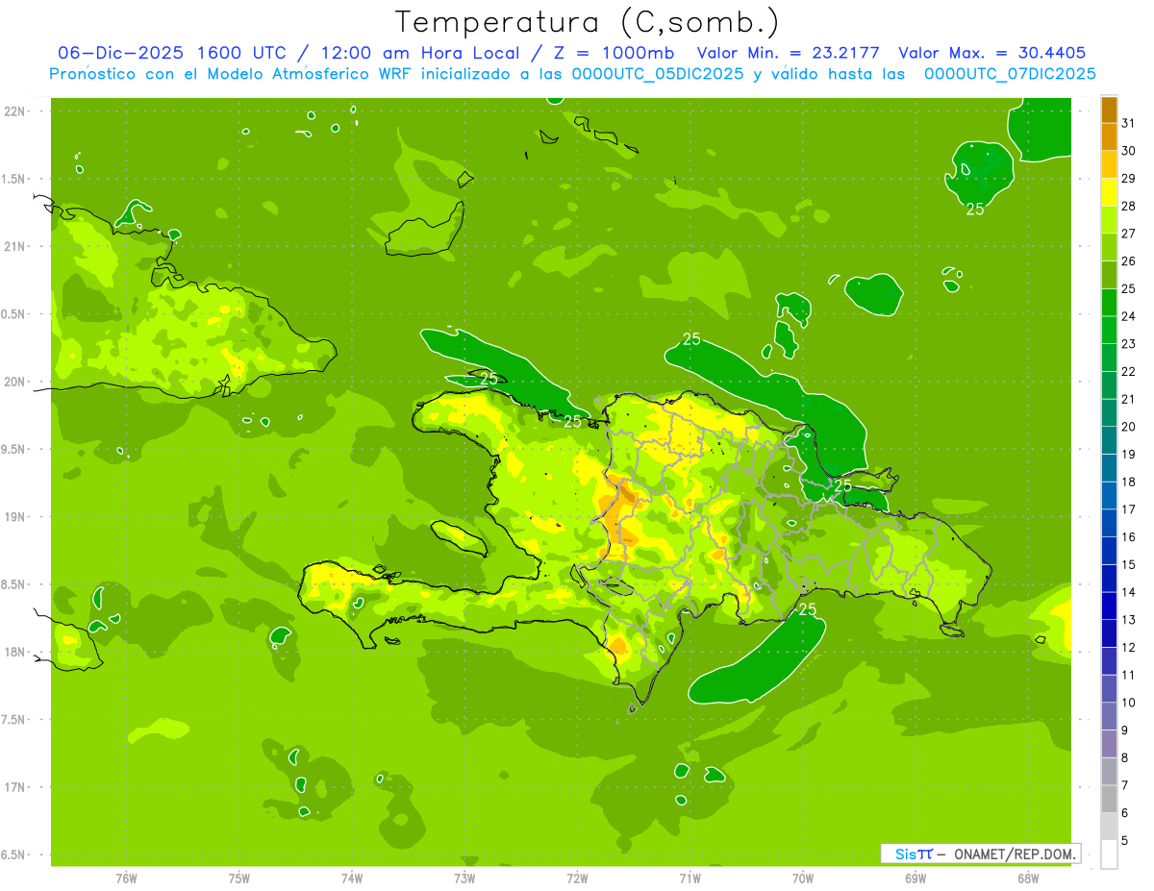Image resolution: width=1154 pixels, height=891 pixels.
Task: Pick the white legend swatch below 5
Action: (x=1109, y=854)
